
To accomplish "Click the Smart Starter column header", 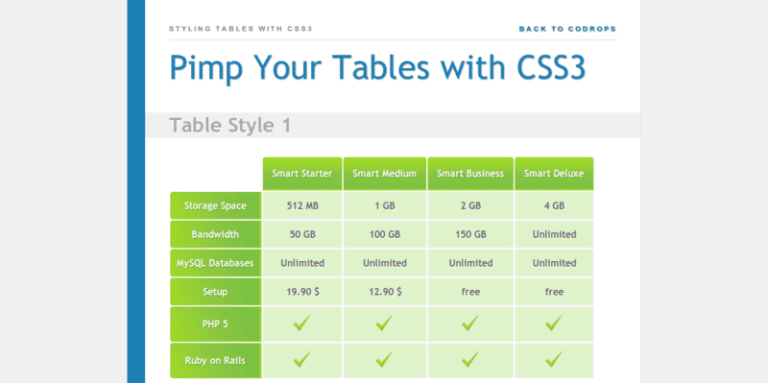I will pyautogui.click(x=302, y=174).
